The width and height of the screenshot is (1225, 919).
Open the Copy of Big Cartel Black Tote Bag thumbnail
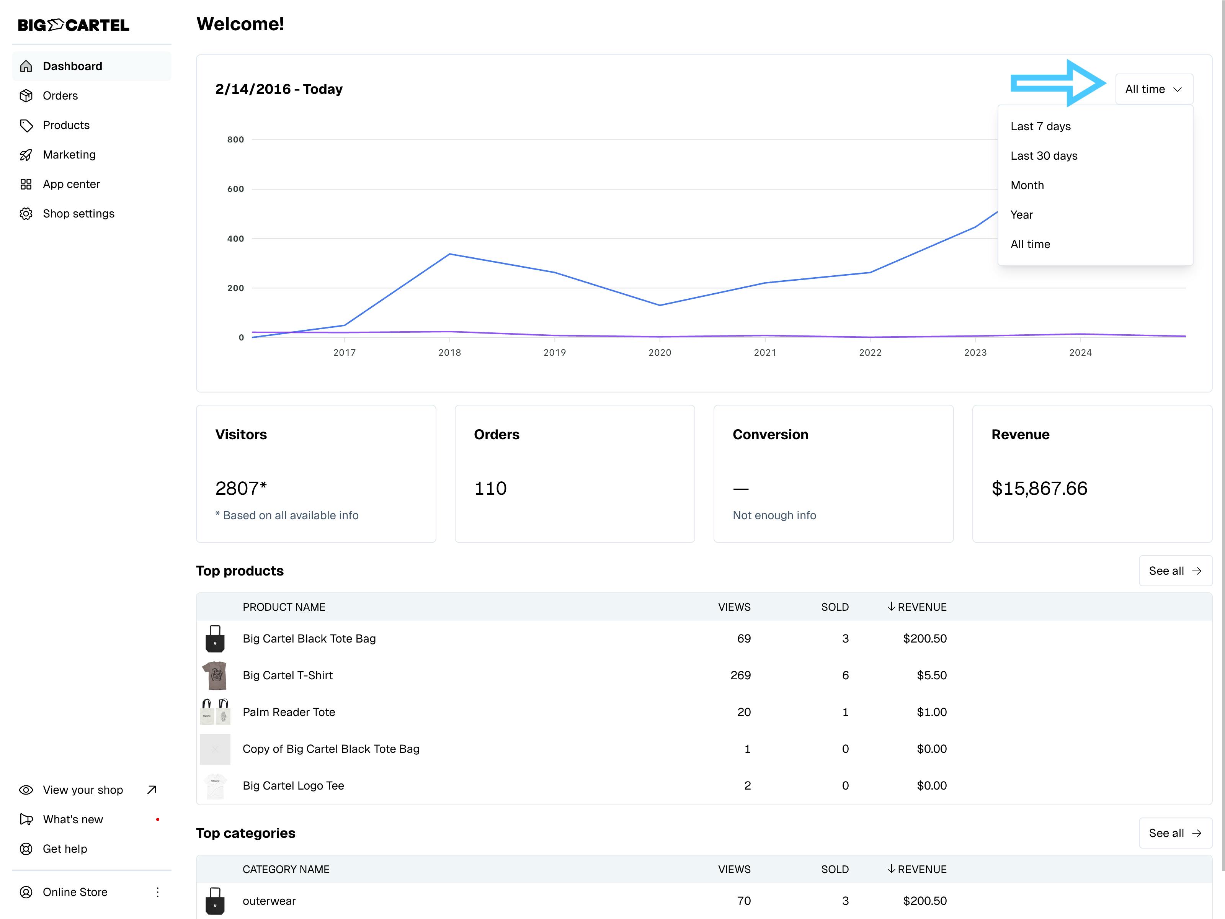pos(215,749)
